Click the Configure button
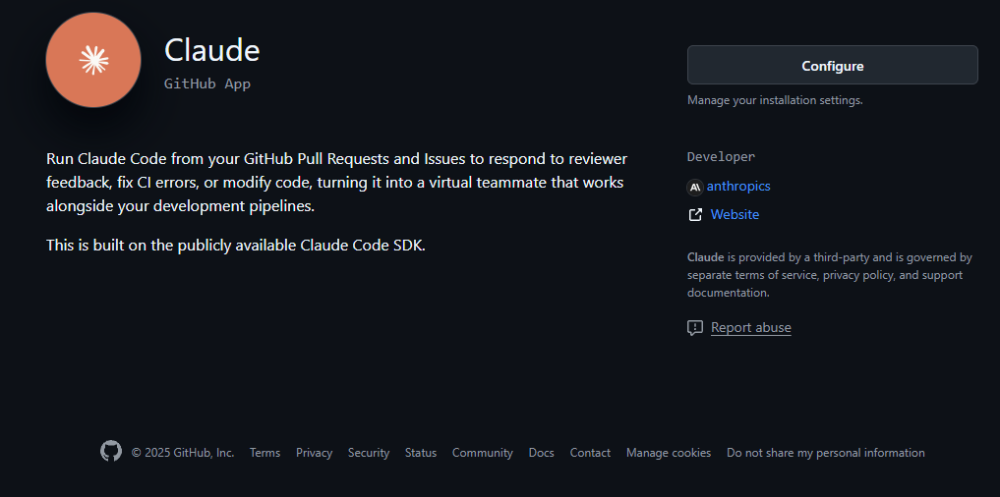 (x=832, y=65)
